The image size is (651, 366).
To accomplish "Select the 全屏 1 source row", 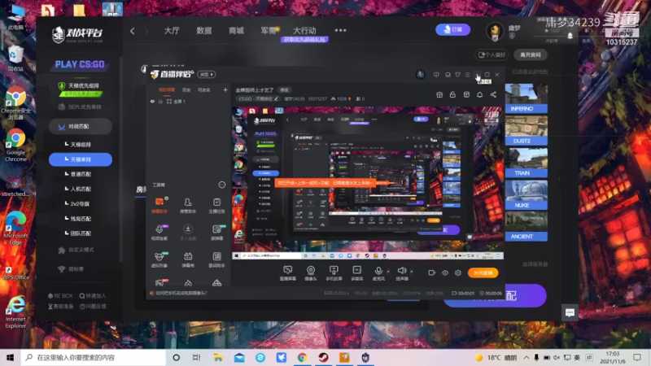I will click(189, 101).
